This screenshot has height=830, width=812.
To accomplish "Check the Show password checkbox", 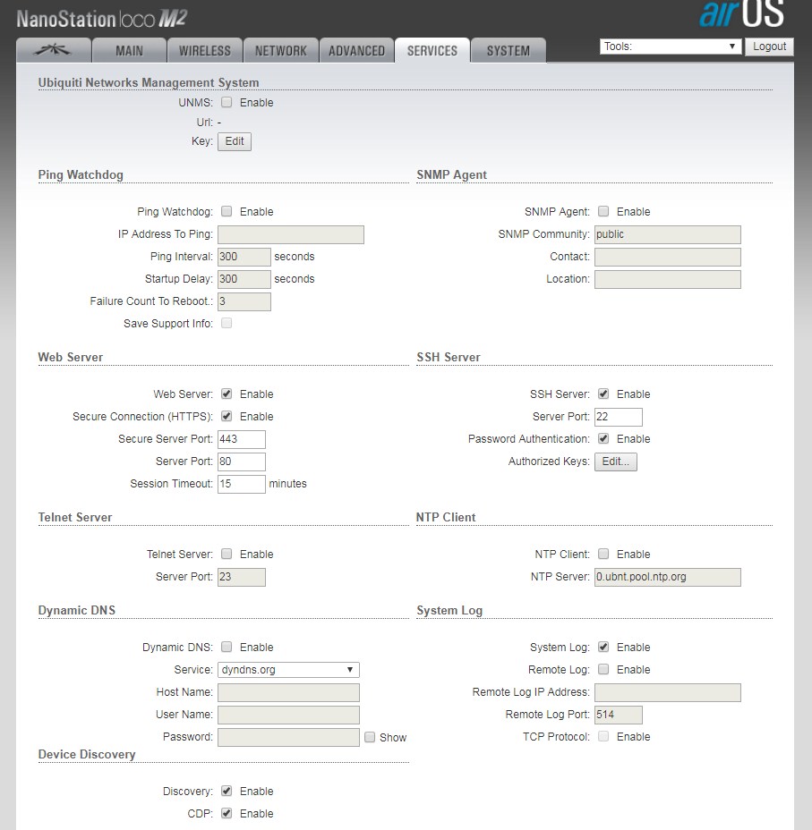I will point(370,737).
